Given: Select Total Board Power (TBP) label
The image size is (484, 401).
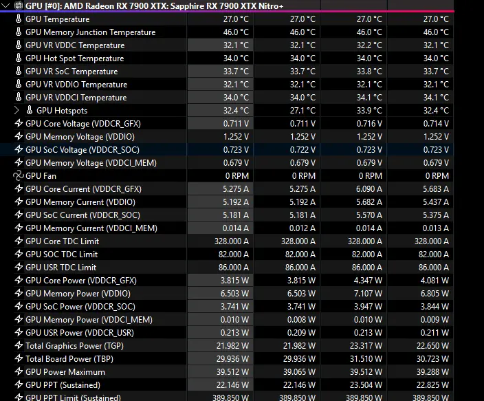Looking at the screenshot, I should tap(69, 358).
